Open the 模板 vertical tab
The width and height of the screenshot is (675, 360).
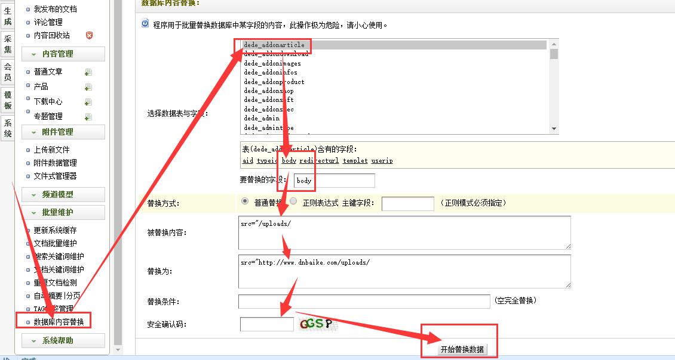coord(8,100)
